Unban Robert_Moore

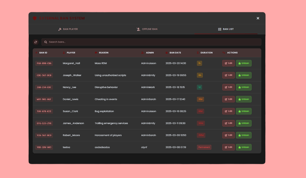pos(243,136)
